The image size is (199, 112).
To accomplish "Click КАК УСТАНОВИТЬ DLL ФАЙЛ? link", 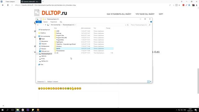I will 119,14.
